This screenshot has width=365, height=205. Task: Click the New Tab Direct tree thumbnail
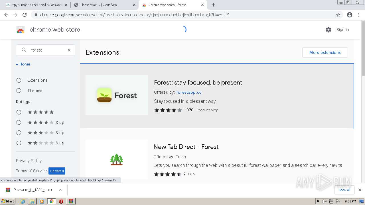pyautogui.click(x=117, y=159)
